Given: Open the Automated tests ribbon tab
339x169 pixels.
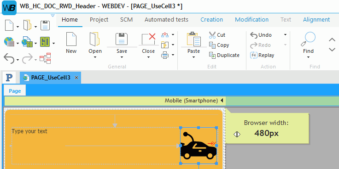Looking at the screenshot, I should coord(166,20).
